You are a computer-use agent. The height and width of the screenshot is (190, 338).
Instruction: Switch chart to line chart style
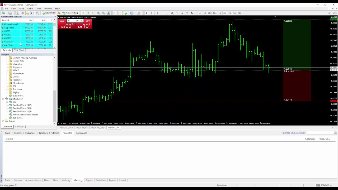point(93,13)
